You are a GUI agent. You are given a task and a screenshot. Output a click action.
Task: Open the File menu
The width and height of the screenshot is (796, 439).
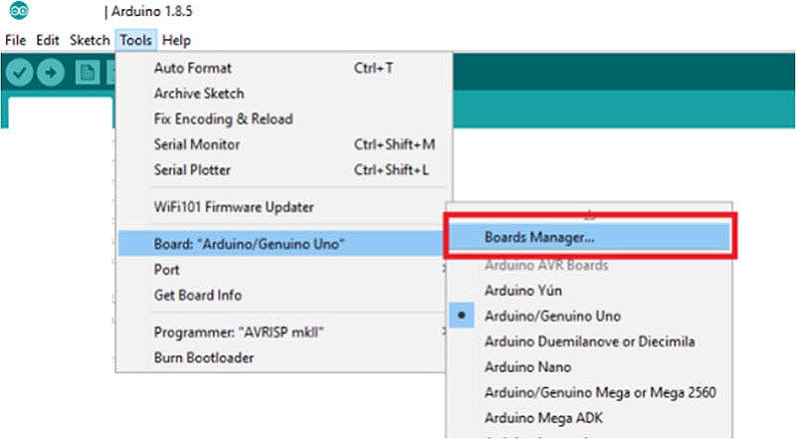pos(15,41)
